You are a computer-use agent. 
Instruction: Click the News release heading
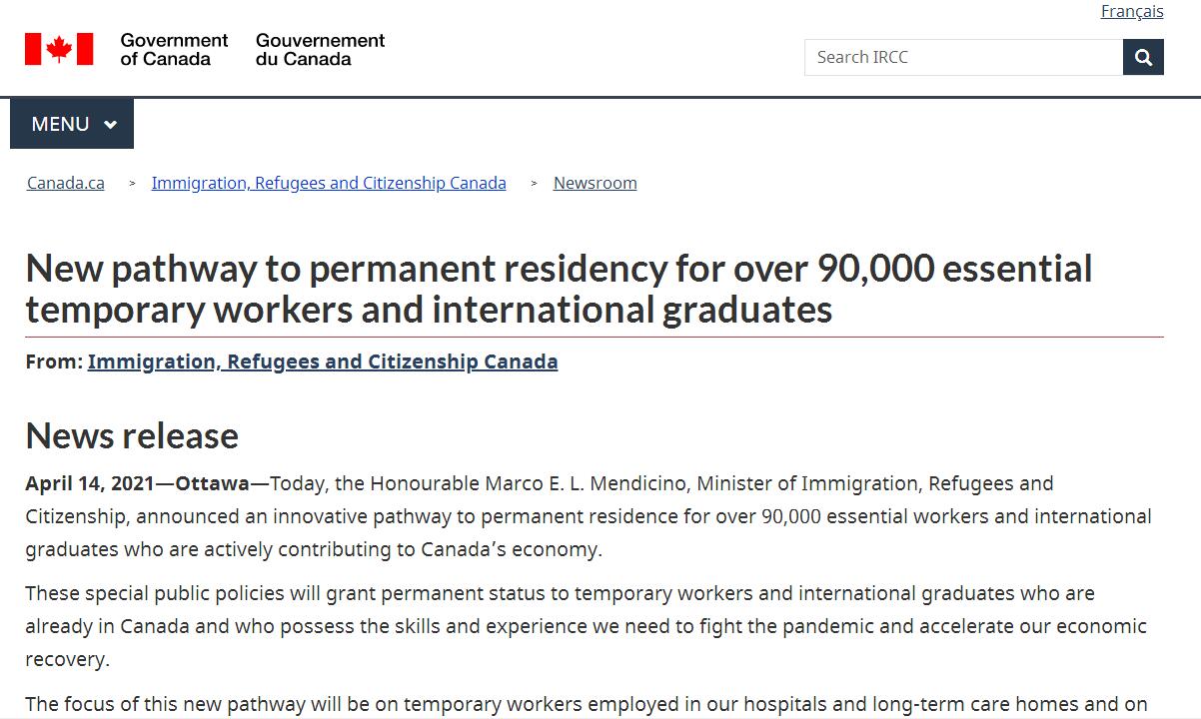132,435
